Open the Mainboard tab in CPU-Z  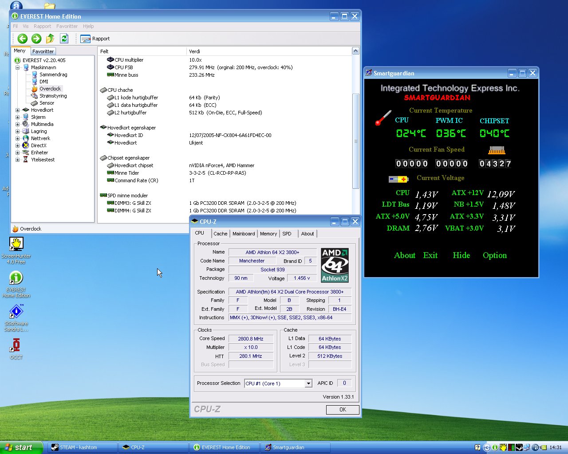pyautogui.click(x=244, y=234)
